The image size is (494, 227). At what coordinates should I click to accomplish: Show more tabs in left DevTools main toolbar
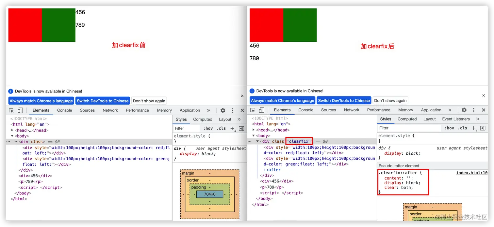coord(208,110)
